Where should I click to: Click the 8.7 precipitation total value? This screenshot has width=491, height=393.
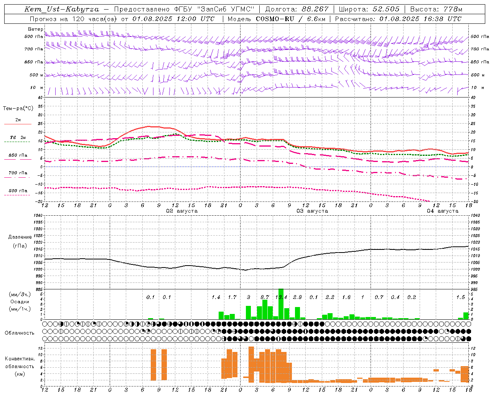[265, 297]
